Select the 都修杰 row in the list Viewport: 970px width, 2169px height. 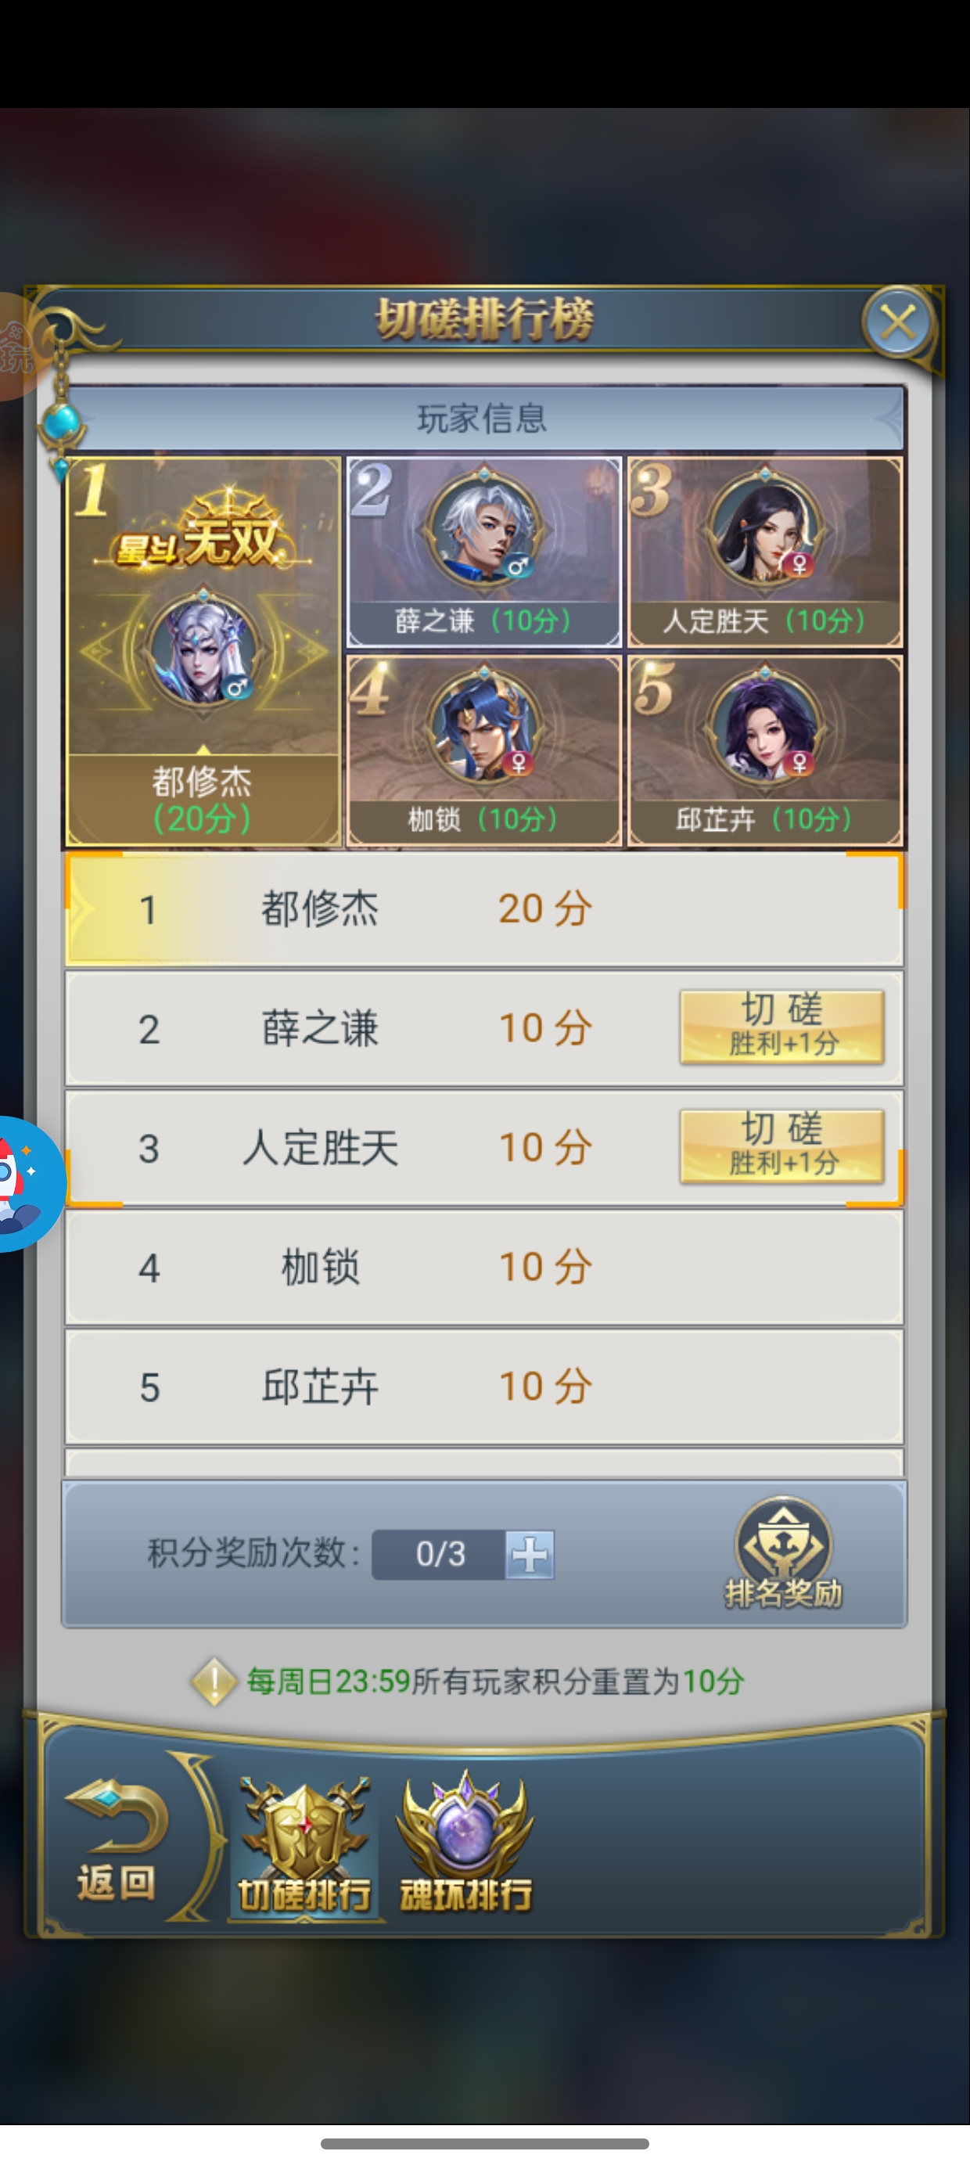click(484, 908)
